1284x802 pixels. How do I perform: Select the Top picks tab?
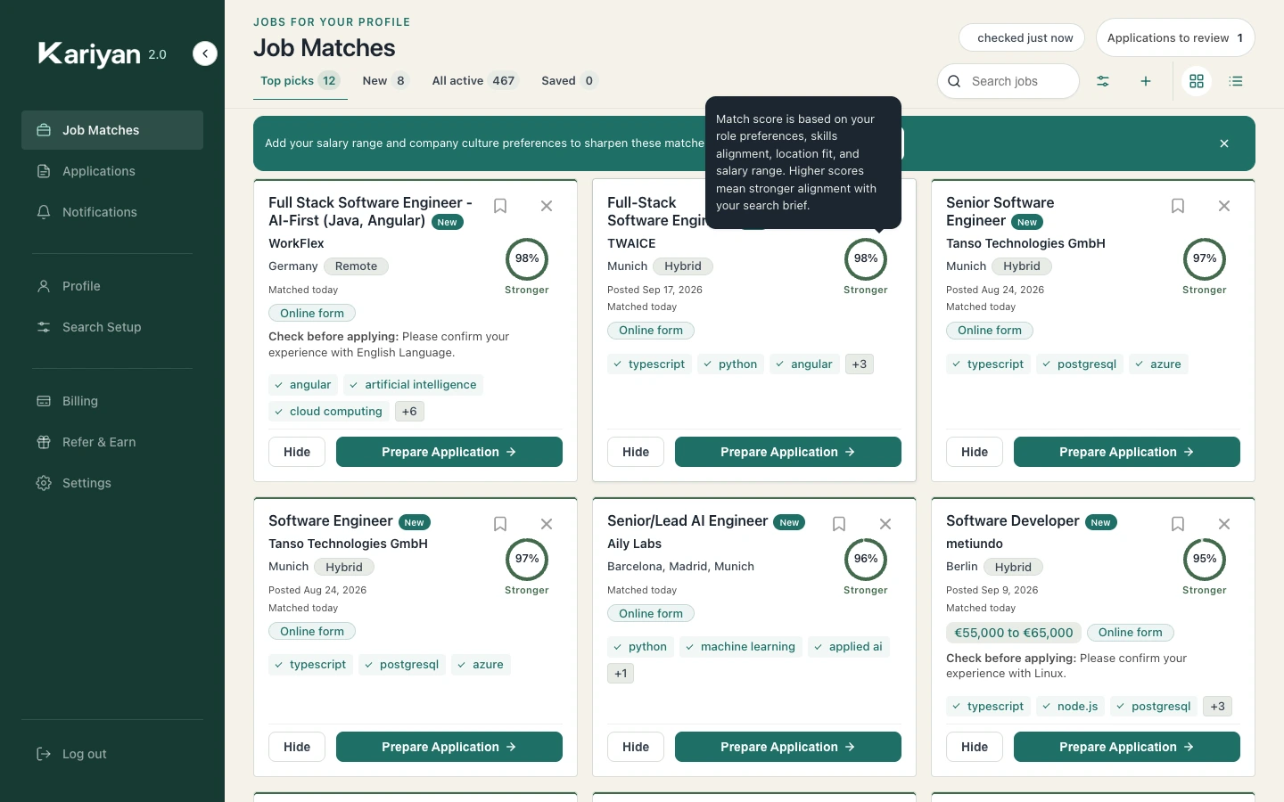pos(300,81)
